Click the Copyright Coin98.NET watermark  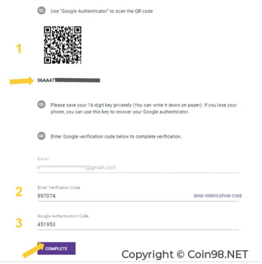coord(185,255)
